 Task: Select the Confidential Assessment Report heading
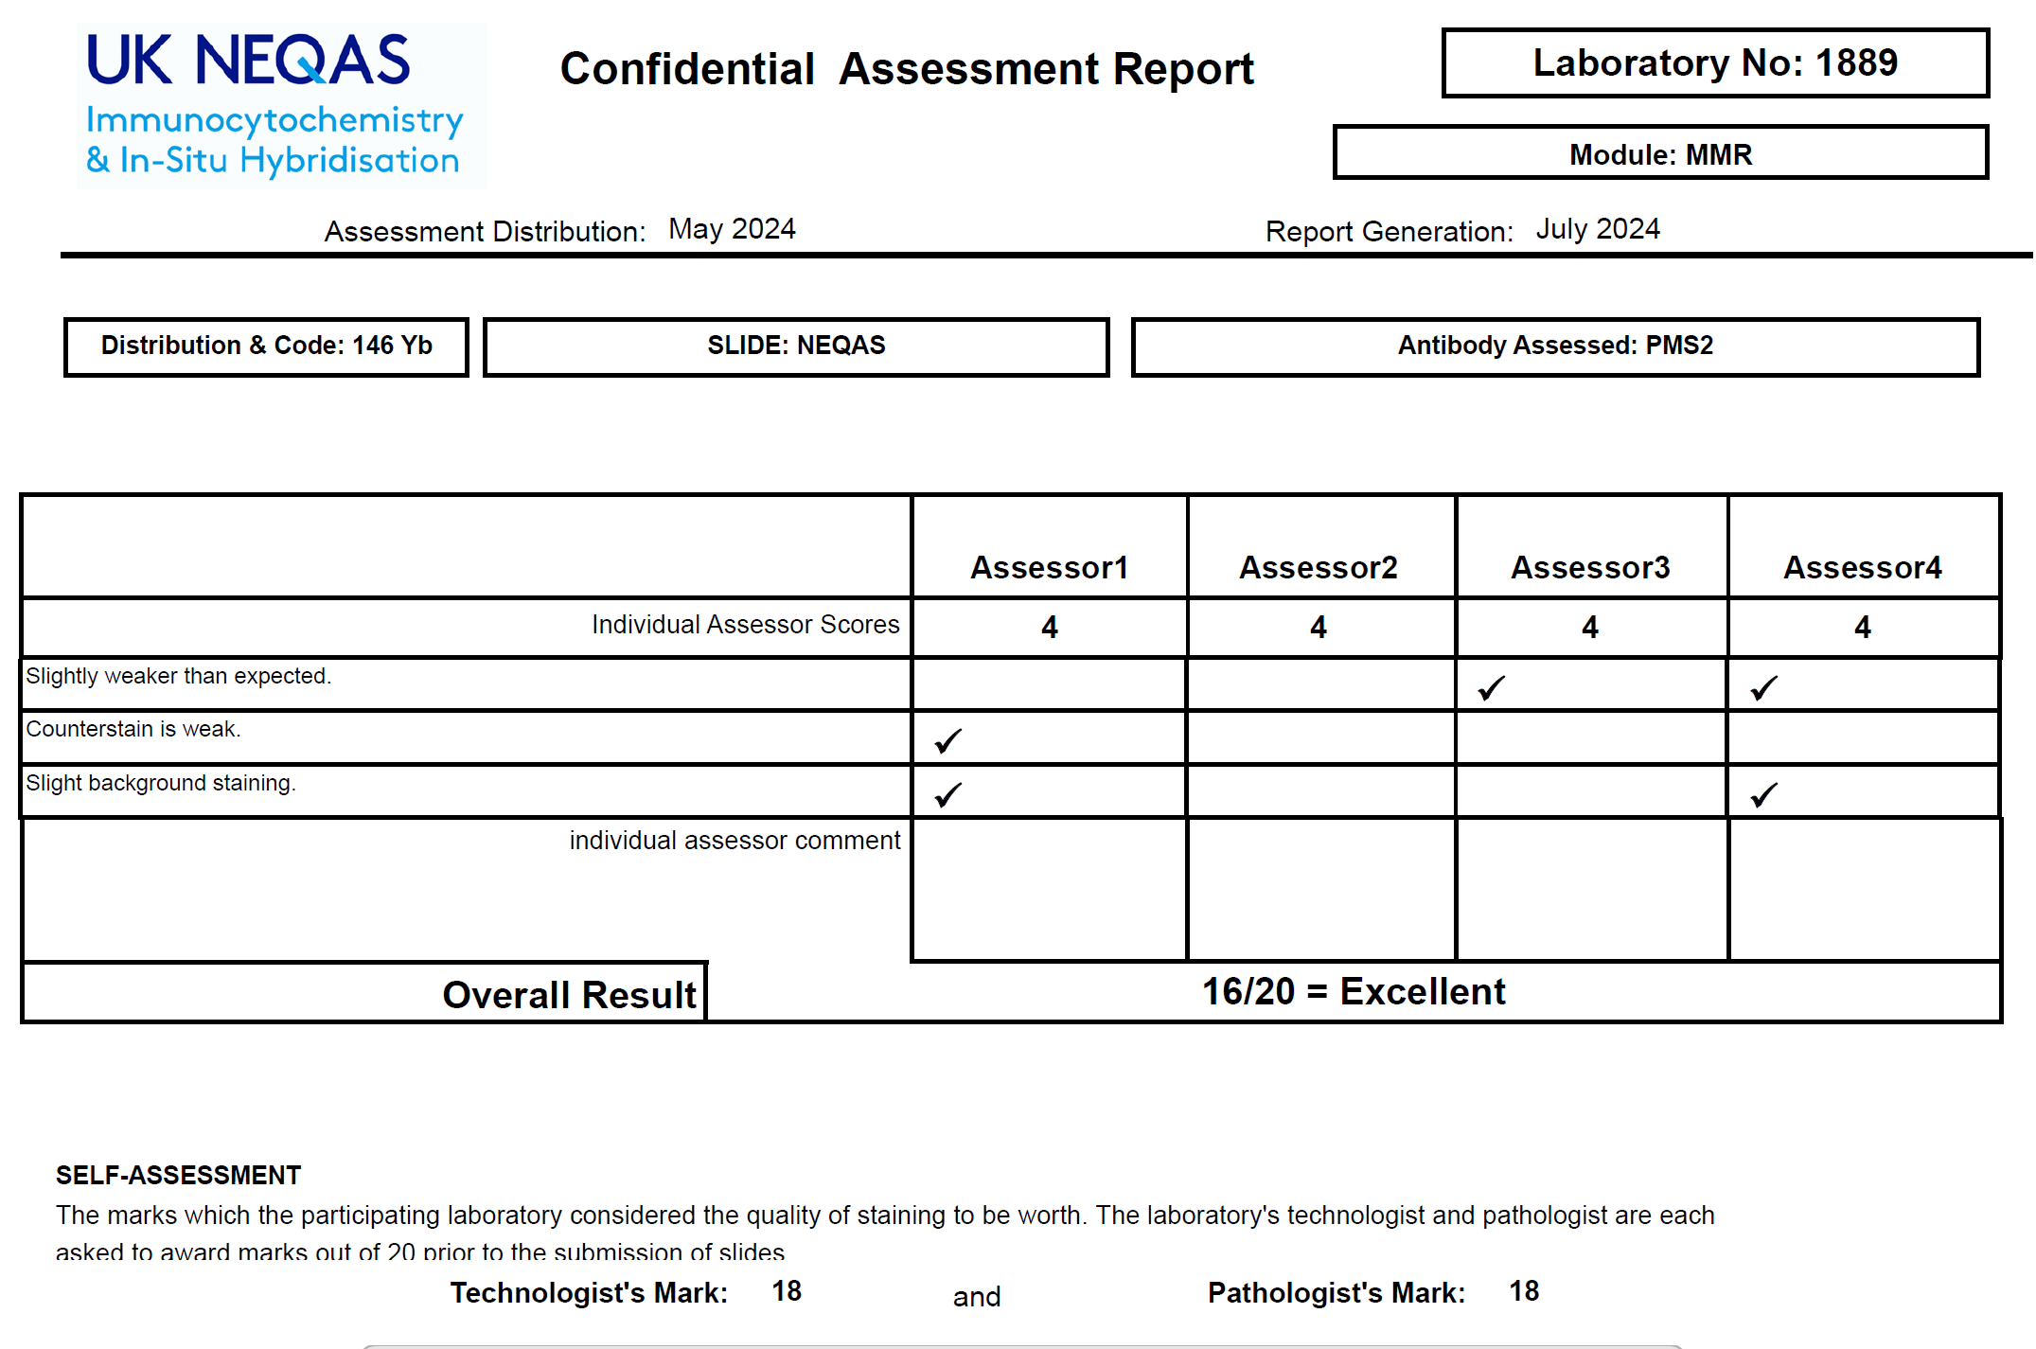907,68
